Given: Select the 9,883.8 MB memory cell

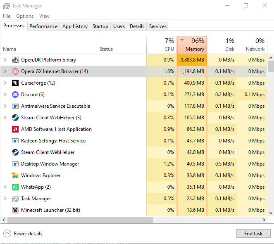Looking at the screenshot, I should (192, 60).
